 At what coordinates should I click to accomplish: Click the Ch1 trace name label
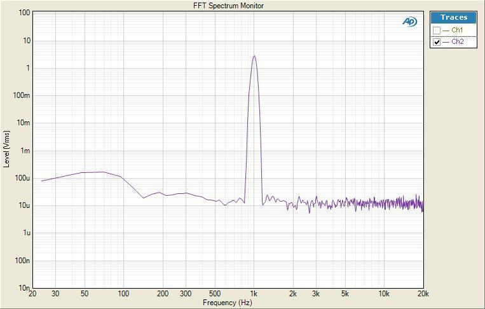point(457,31)
